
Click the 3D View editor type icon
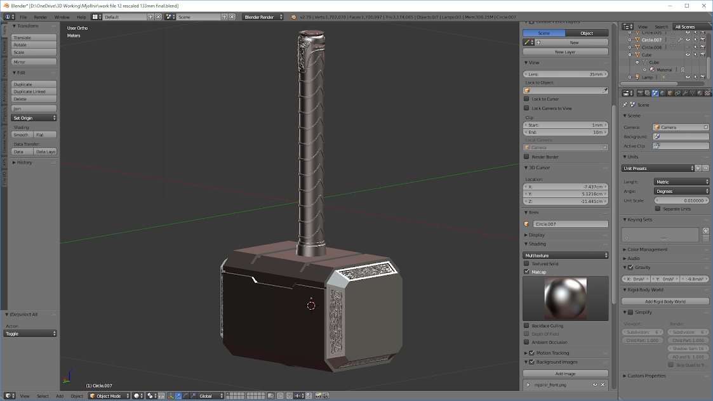coord(10,395)
